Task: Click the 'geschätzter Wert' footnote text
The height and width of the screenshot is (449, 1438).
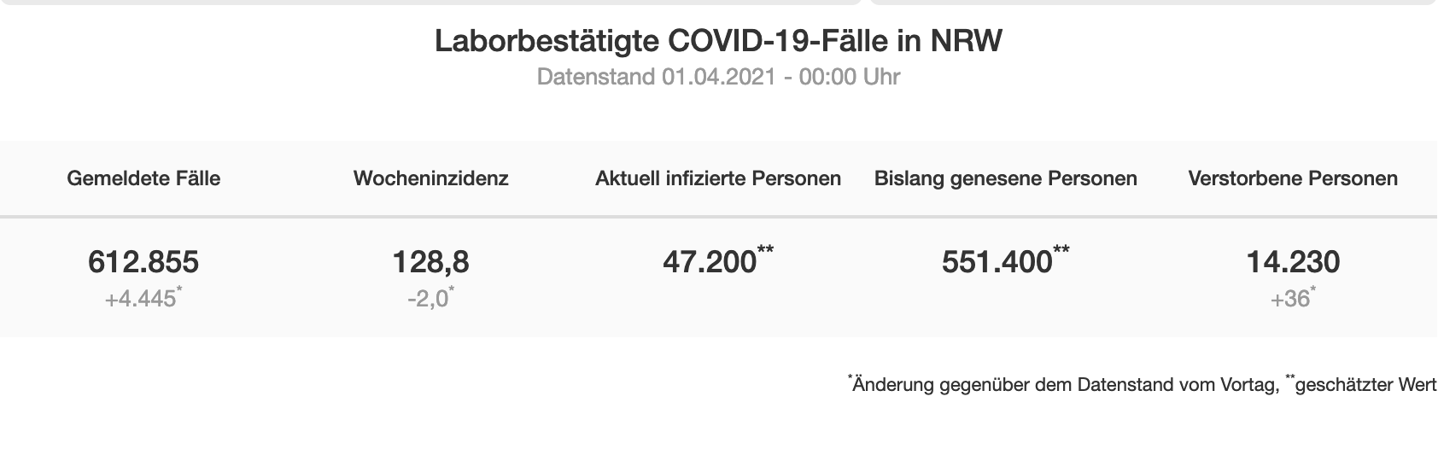Action: pos(1365,385)
